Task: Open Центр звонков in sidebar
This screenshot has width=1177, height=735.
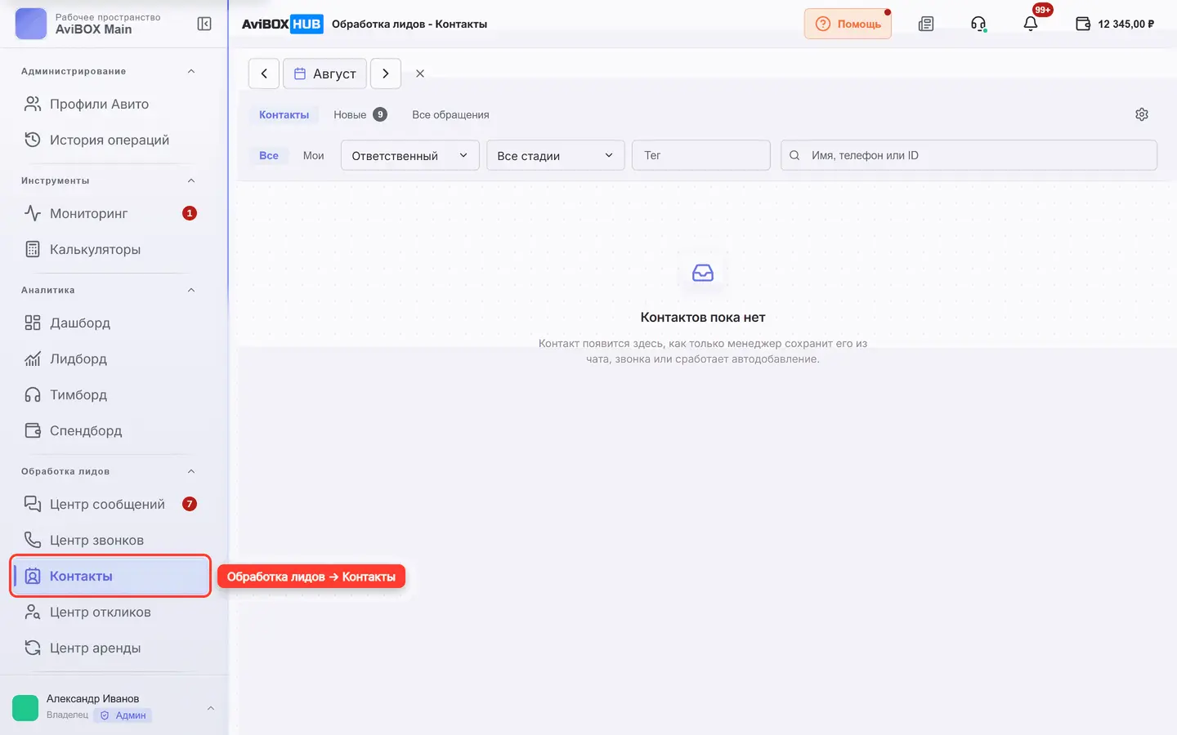Action: [110, 540]
